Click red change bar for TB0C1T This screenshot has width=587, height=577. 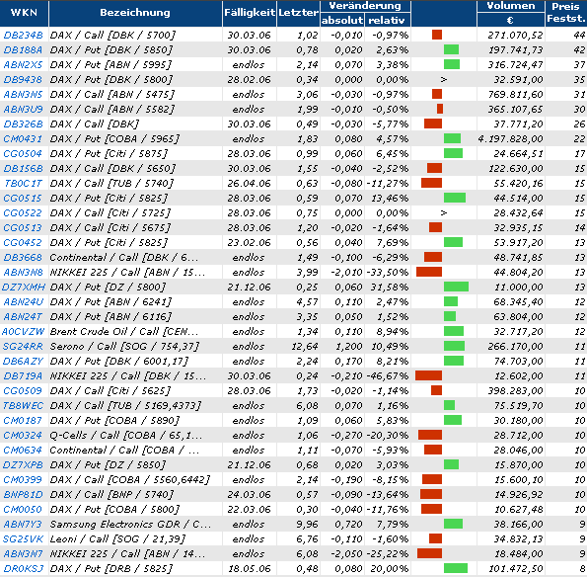[x=432, y=183]
